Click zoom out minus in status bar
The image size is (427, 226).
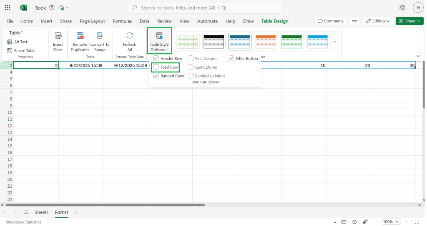pos(376,222)
